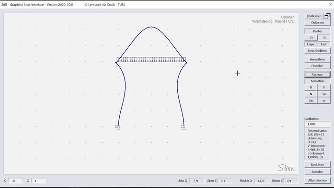The image size is (334, 188).
Task: Select the left frame corner node
Action: 116,63
